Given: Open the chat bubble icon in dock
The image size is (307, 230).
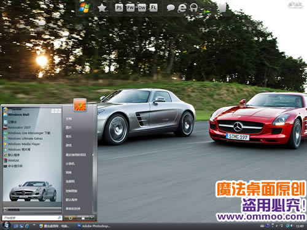Looking at the screenshot, I should pos(171,8).
